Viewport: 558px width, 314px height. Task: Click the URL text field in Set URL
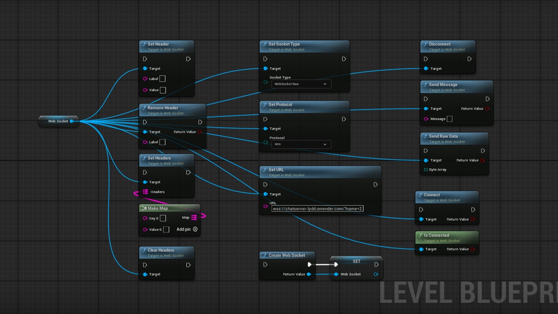pos(317,208)
